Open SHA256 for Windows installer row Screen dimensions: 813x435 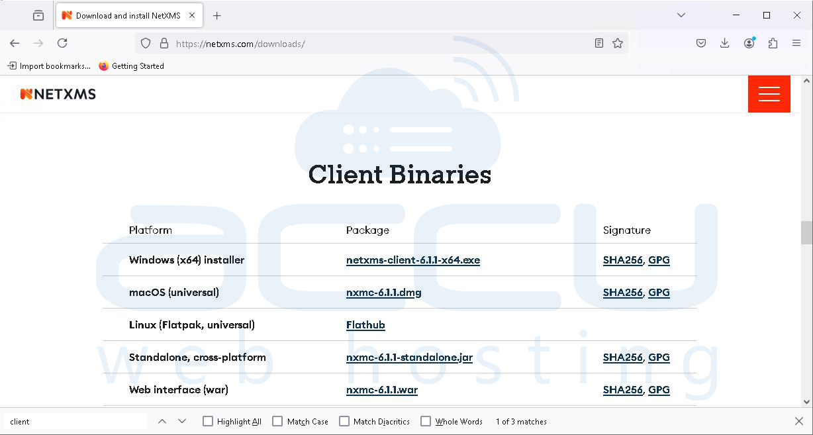(x=623, y=260)
